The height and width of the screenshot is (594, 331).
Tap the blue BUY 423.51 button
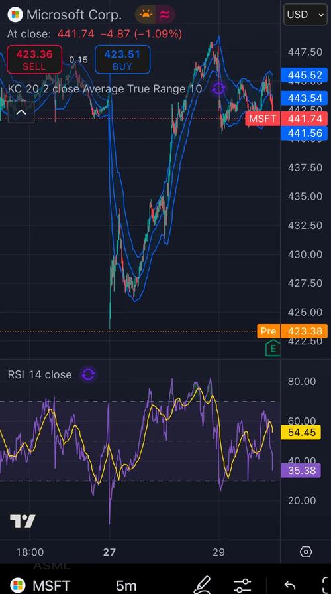[x=122, y=60]
